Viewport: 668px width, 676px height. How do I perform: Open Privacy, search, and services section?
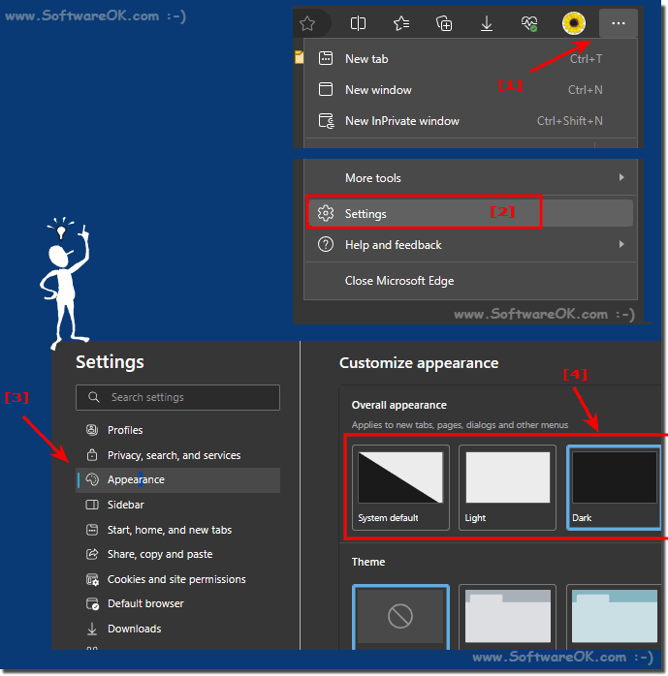pyautogui.click(x=177, y=455)
